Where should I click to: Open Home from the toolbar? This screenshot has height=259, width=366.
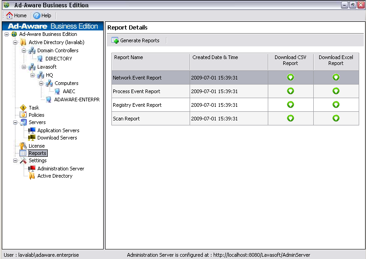point(16,15)
